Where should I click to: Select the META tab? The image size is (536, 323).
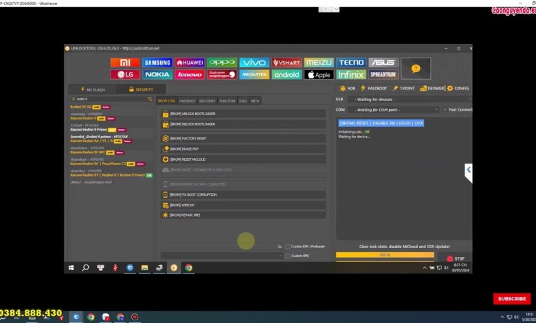[x=255, y=101]
